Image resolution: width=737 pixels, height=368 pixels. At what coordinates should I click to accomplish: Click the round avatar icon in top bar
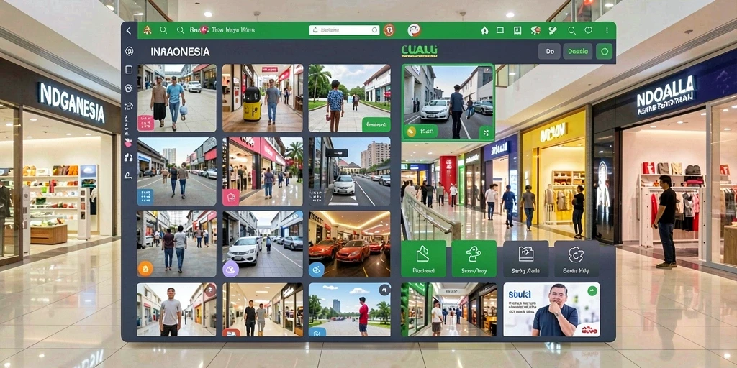pyautogui.click(x=414, y=30)
